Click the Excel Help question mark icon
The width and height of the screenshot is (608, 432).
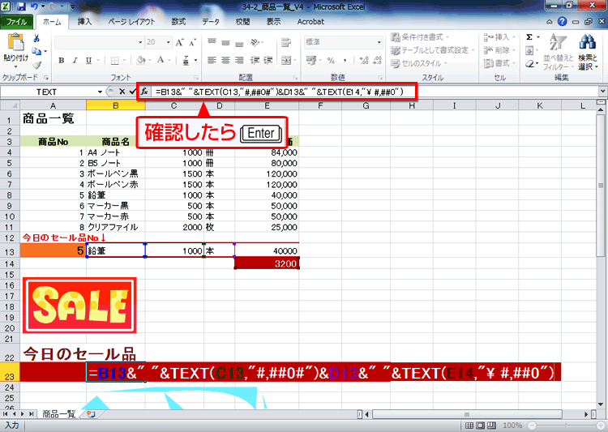tap(563, 22)
